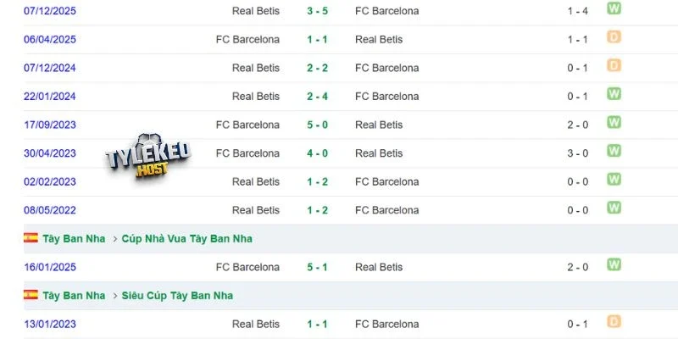The image size is (678, 339).
Task: Click the D result badge for 07/12/2024
Action: [614, 65]
